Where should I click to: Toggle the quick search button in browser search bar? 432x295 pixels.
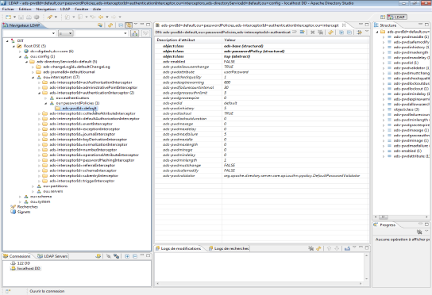[x=135, y=33]
